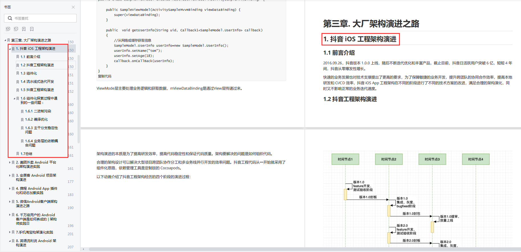
Task: Click page number 207 in bookmarks list
Action: coord(70,247)
